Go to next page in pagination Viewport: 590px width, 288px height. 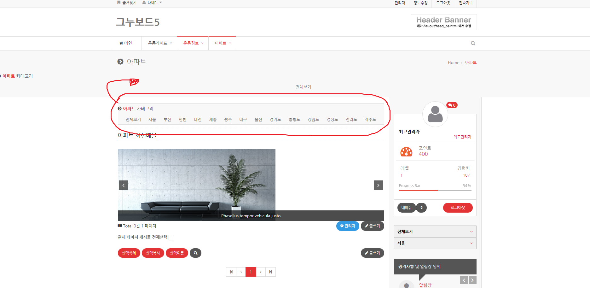(x=261, y=272)
